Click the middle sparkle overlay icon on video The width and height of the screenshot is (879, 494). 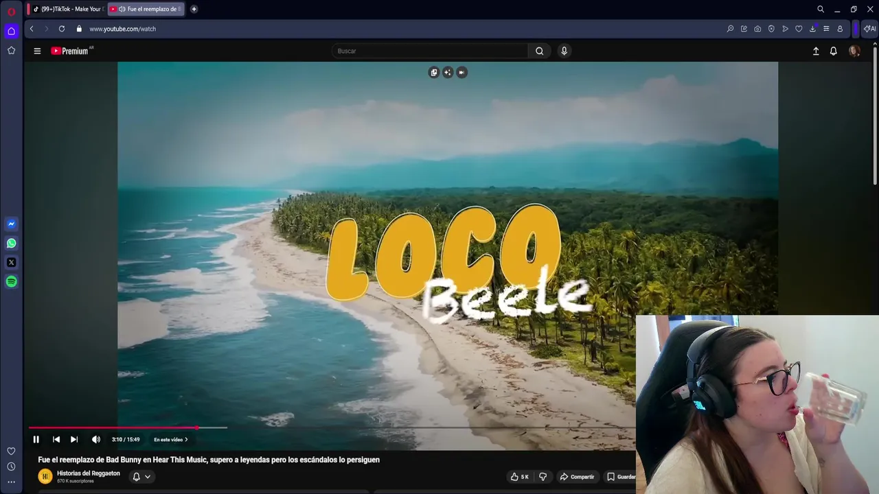point(448,72)
